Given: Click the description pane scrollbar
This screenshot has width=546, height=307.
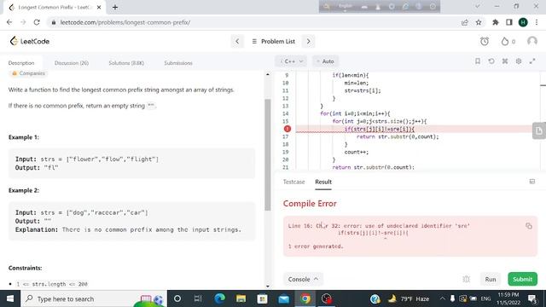Looking at the screenshot, I should point(268,155).
